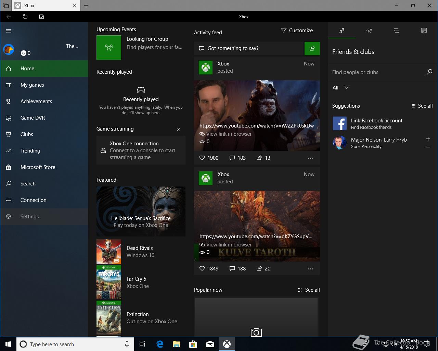Viewport: 438px width, 351px height.
Task: Switch to Activity alerts tab
Action: tap(424, 31)
